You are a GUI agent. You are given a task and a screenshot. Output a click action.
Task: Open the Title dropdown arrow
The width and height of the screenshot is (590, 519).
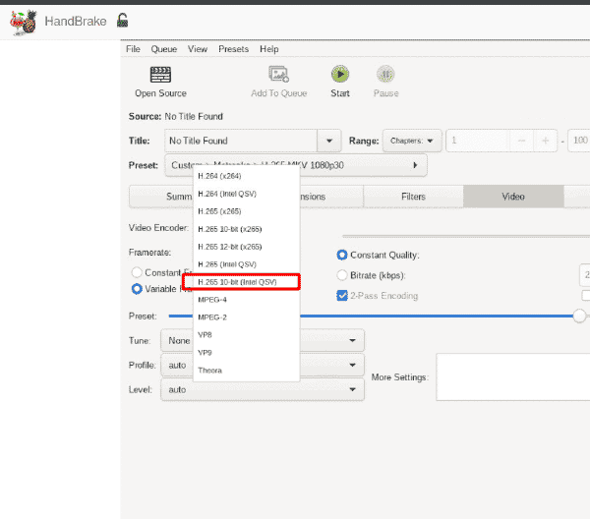point(329,141)
